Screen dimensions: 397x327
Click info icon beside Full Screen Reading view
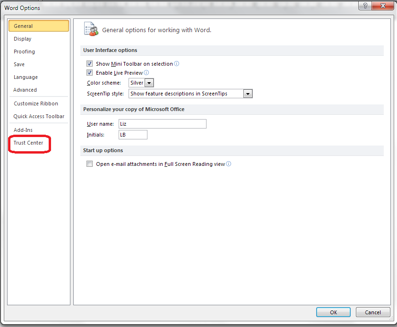click(x=229, y=164)
